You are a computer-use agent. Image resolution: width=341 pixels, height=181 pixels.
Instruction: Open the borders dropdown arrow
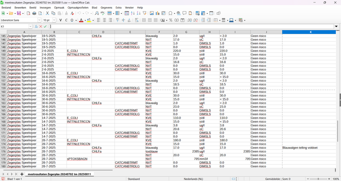(220, 20)
